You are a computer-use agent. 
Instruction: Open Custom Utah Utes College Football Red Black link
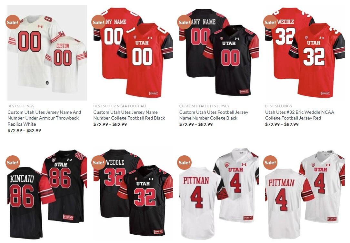(x=129, y=115)
